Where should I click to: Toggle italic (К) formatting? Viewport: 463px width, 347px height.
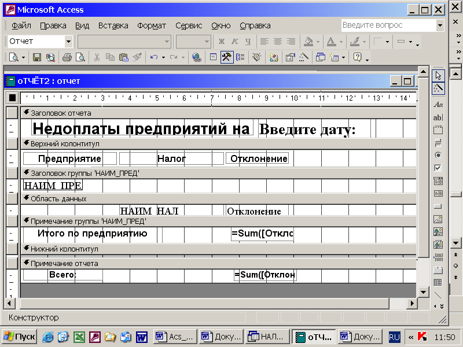pyautogui.click(x=235, y=41)
